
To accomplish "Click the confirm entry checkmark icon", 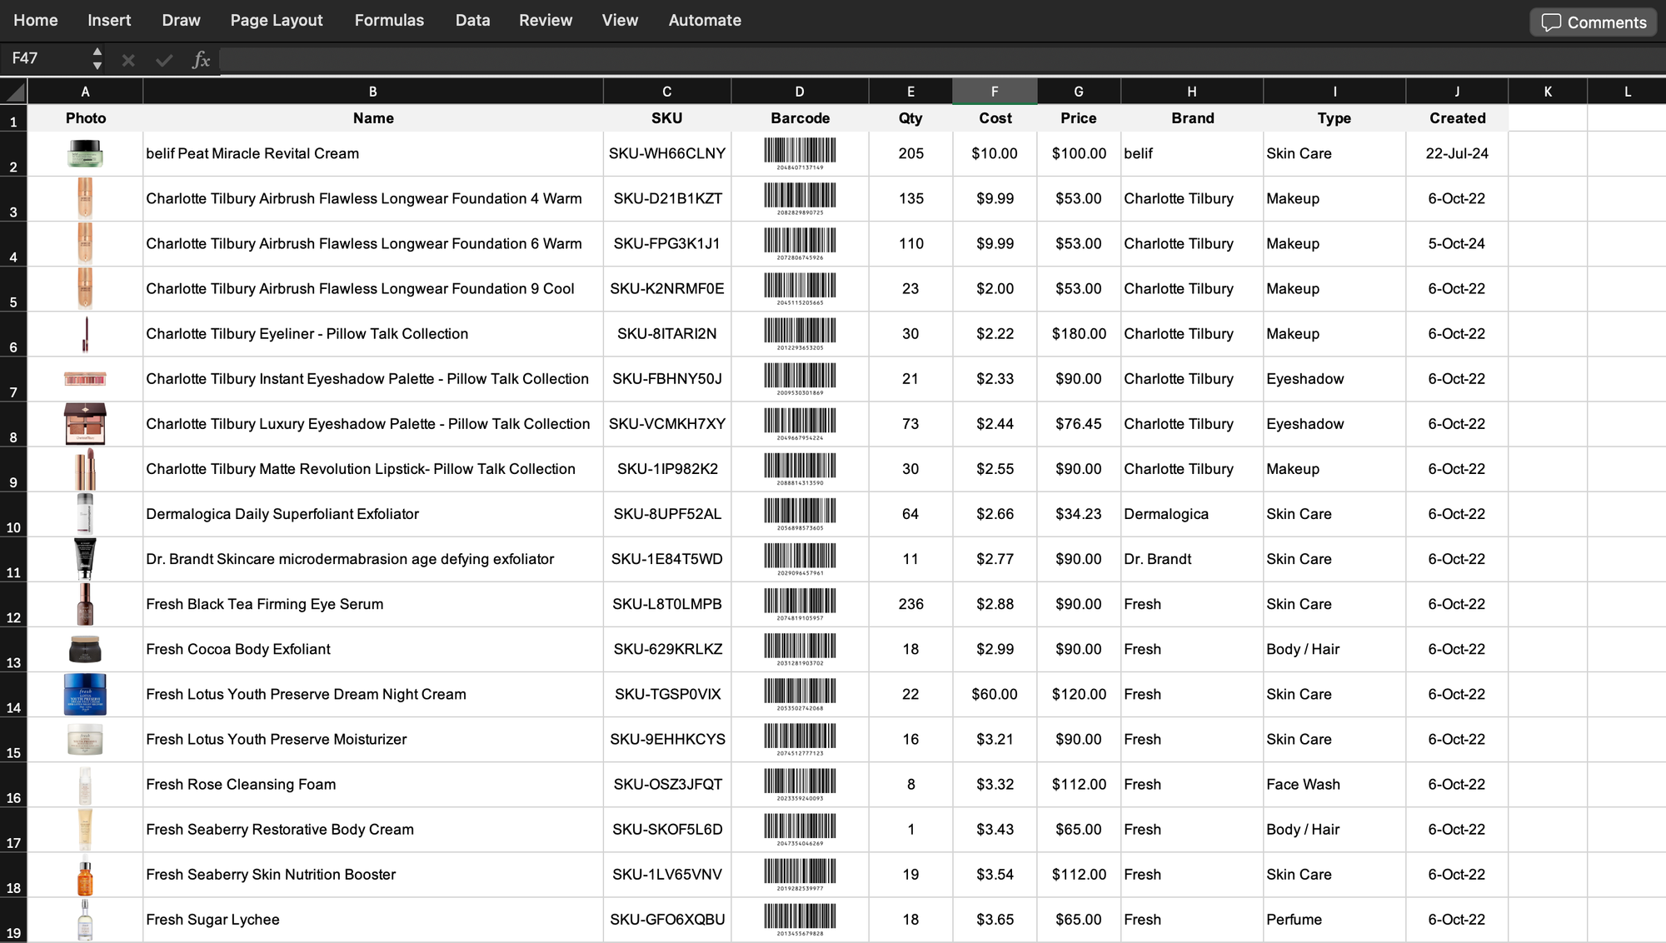I will tap(164, 60).
